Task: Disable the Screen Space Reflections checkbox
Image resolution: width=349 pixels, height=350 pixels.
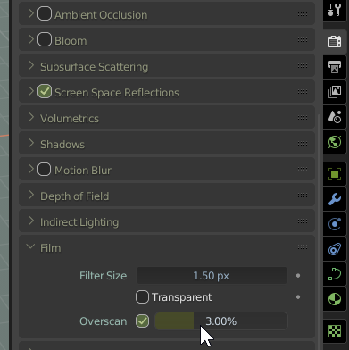Action: [x=45, y=92]
